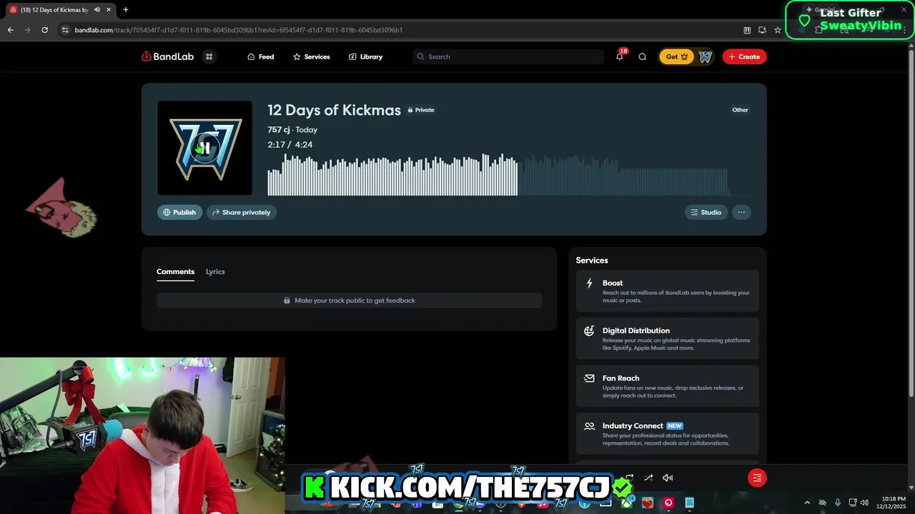The image size is (915, 514).
Task: Open the track in Studio
Action: point(706,212)
